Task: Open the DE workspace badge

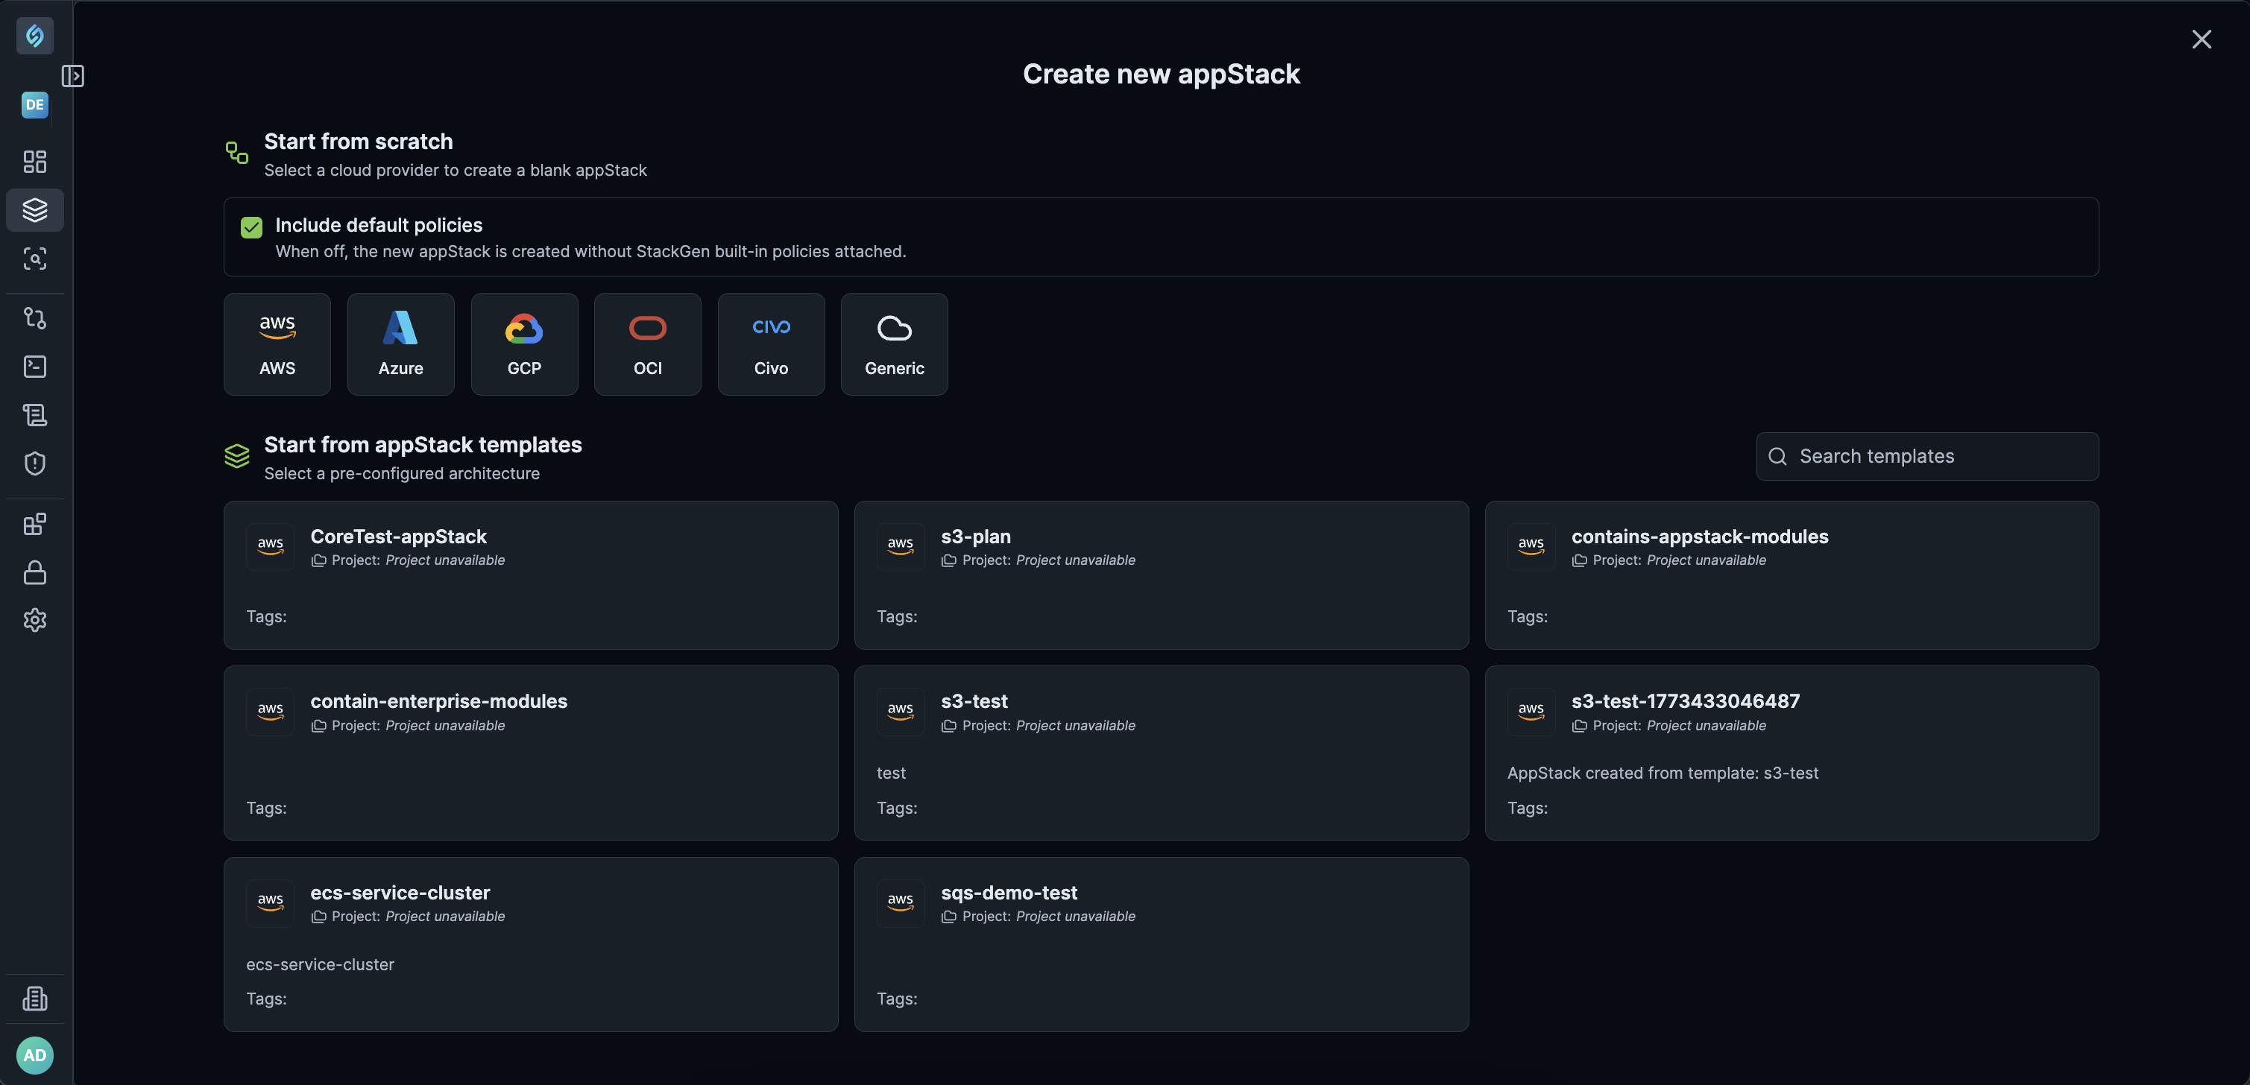Action: click(35, 105)
